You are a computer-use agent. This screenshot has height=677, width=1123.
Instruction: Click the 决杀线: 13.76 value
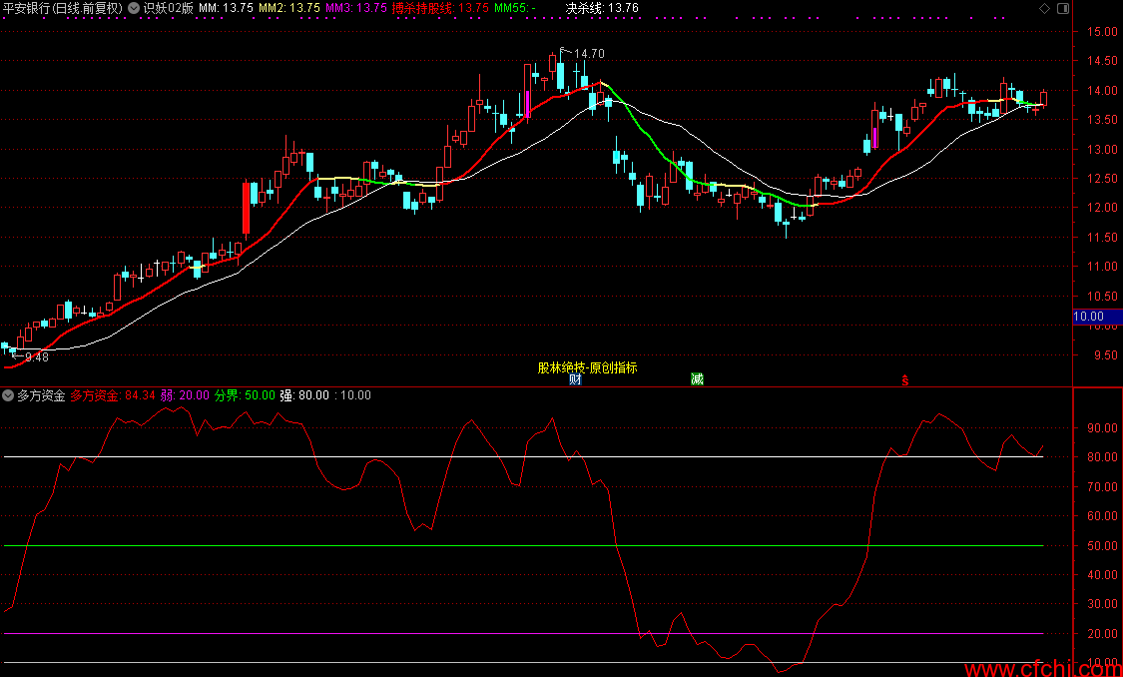[x=602, y=9]
